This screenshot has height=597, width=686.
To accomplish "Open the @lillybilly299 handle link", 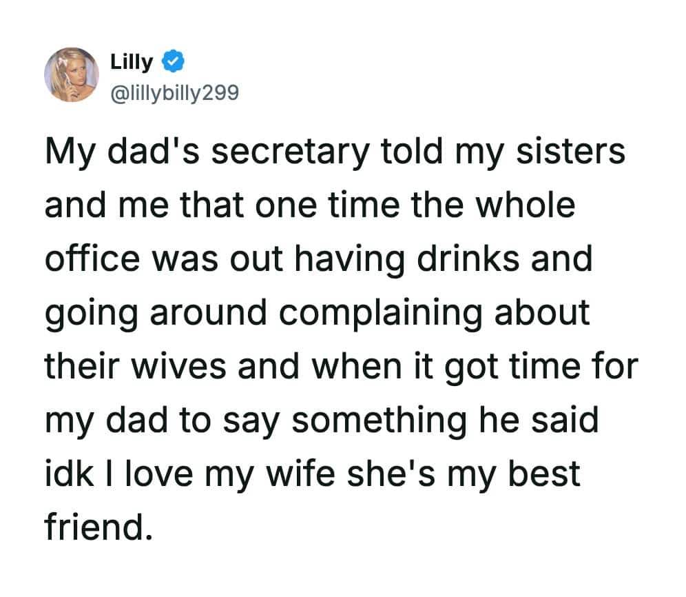I will tap(174, 91).
